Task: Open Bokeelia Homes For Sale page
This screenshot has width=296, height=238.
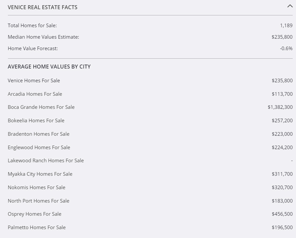Action: 36,121
